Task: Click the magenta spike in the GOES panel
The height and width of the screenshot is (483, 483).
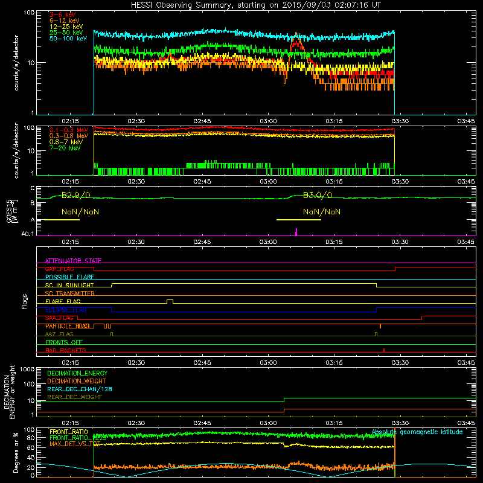Action: tap(296, 232)
